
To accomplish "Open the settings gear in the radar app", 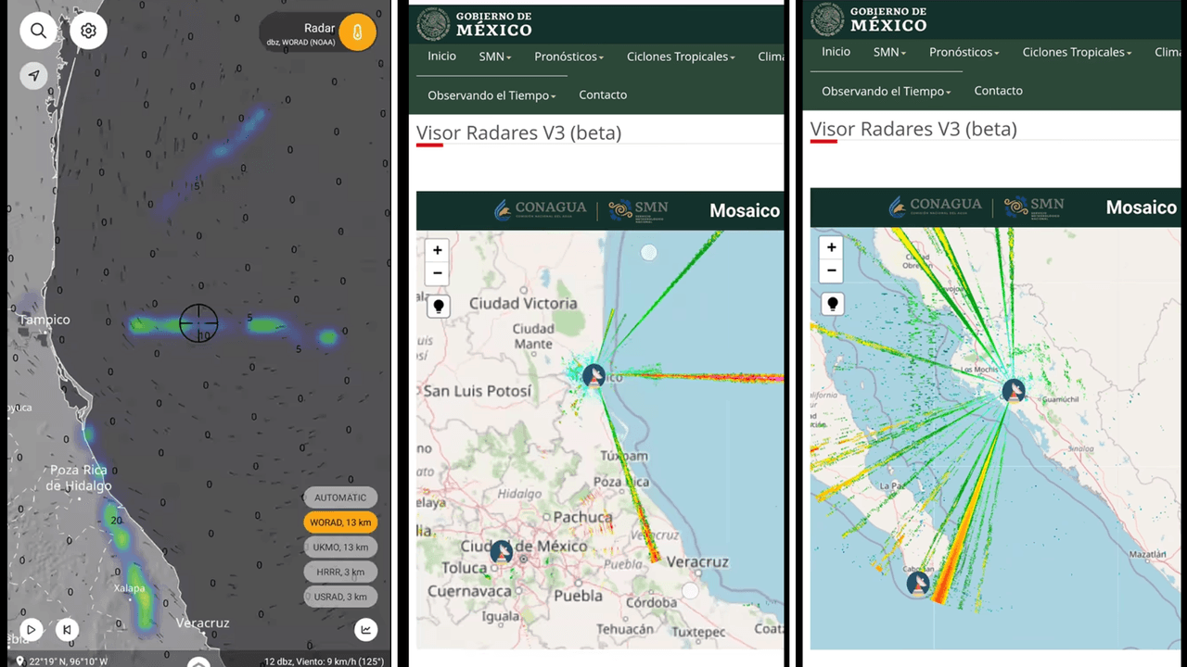I will (x=88, y=31).
